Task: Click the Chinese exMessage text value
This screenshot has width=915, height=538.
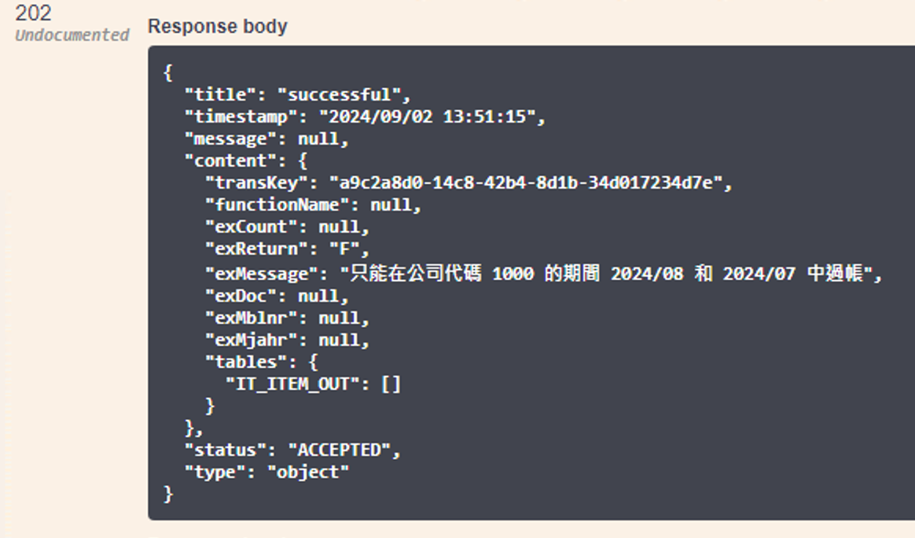Action: [611, 275]
